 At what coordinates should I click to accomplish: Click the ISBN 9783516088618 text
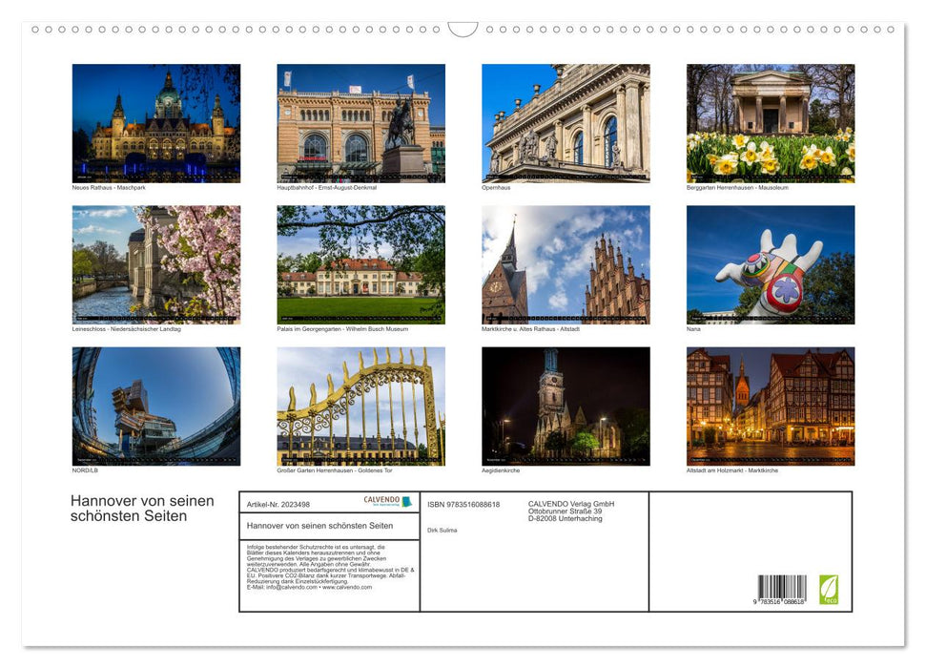click(463, 504)
